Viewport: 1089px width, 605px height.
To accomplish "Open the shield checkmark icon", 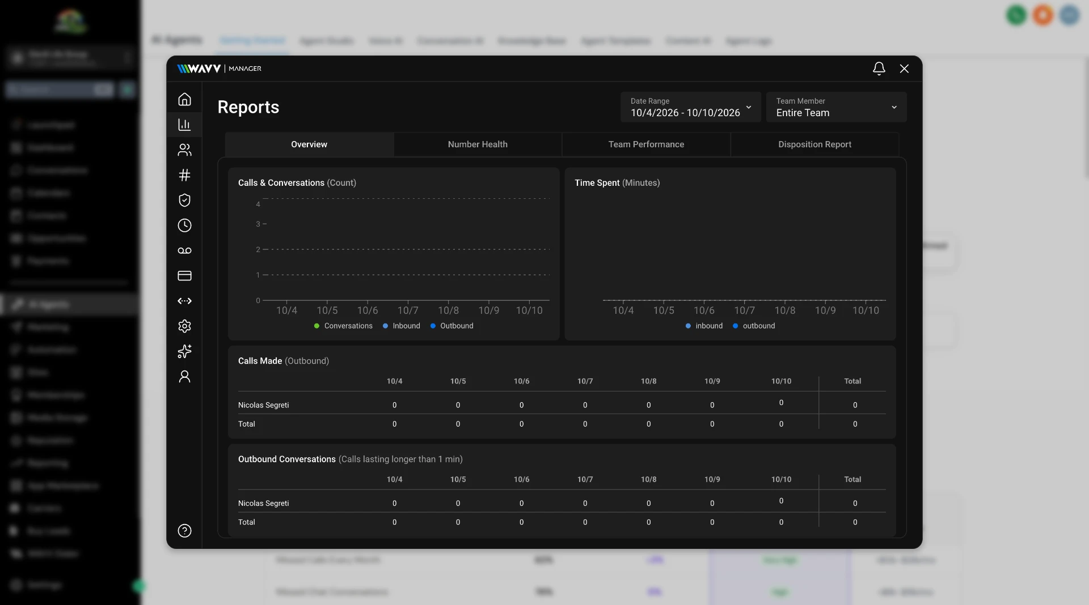I will (x=184, y=200).
